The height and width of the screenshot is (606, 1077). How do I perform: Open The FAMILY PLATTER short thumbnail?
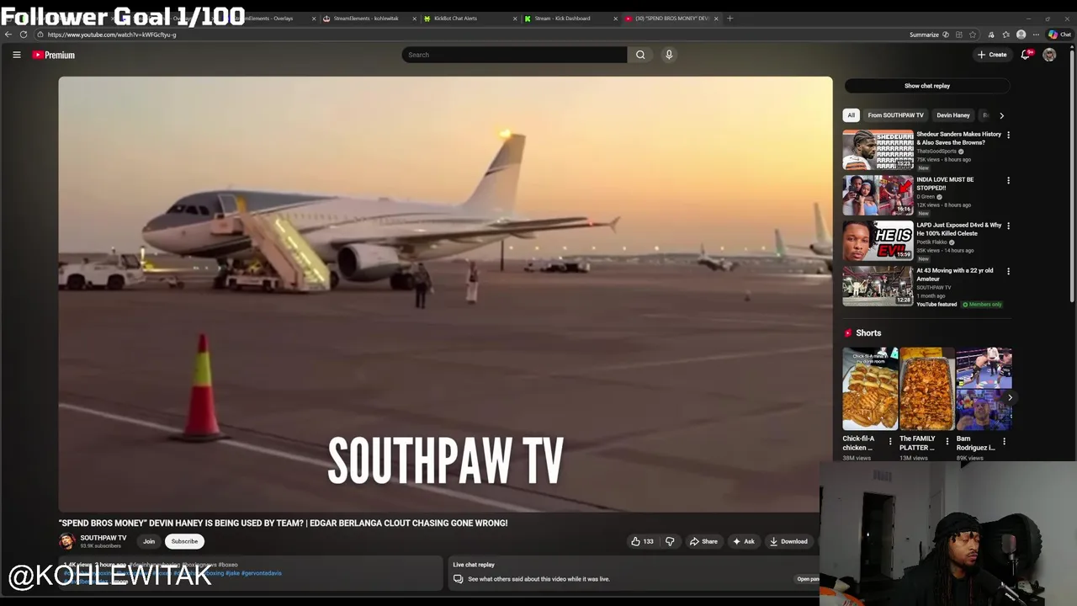pos(926,389)
